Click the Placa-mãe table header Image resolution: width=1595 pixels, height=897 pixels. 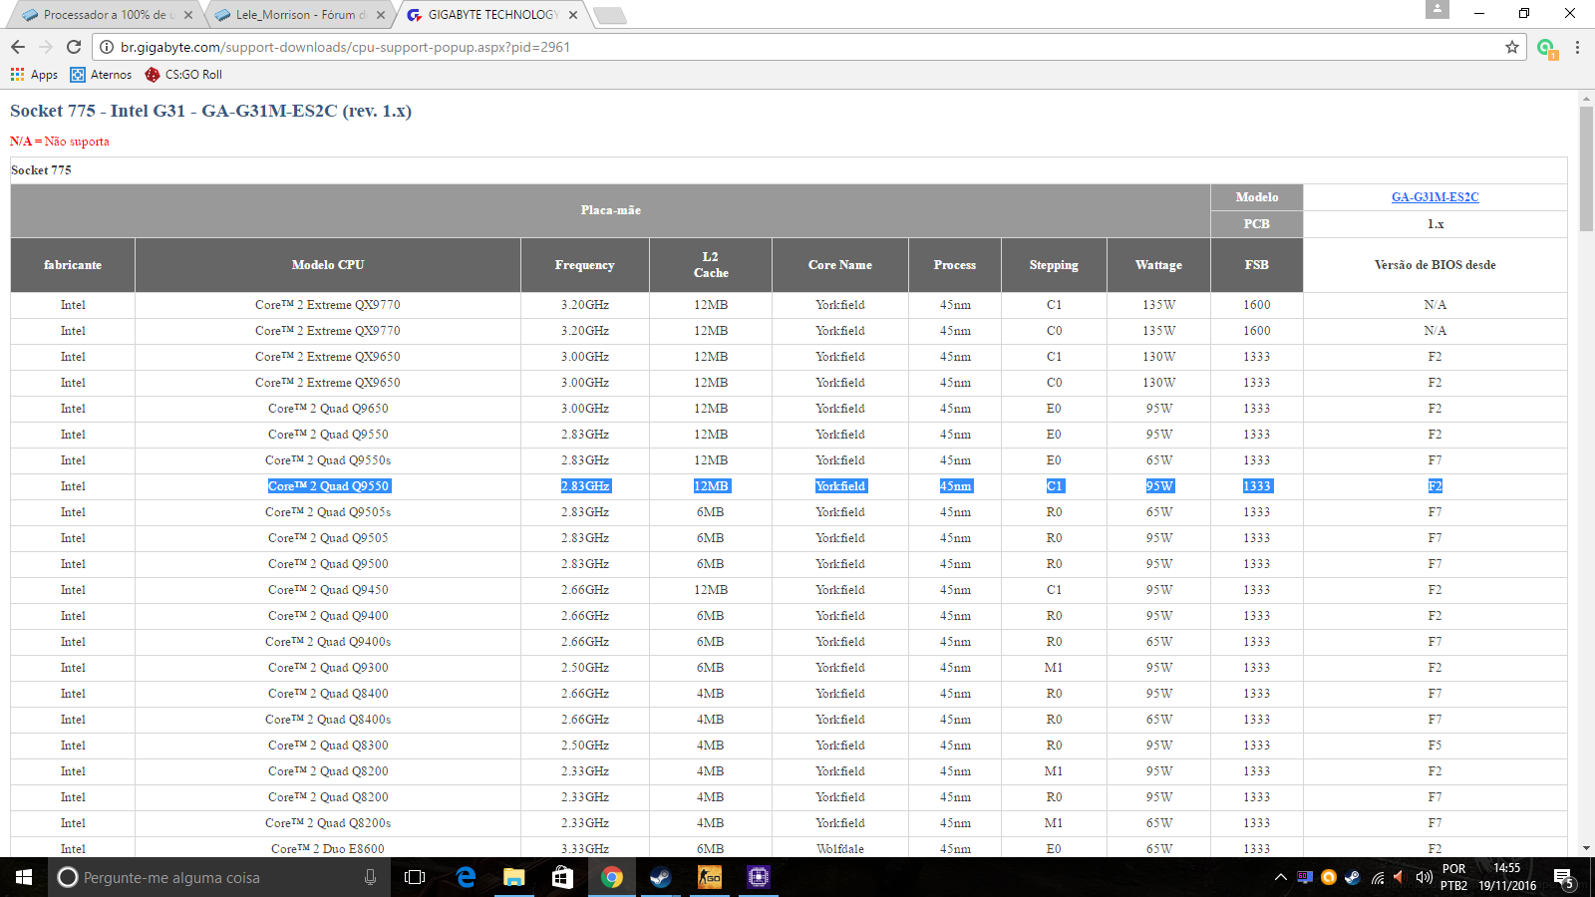tap(611, 210)
